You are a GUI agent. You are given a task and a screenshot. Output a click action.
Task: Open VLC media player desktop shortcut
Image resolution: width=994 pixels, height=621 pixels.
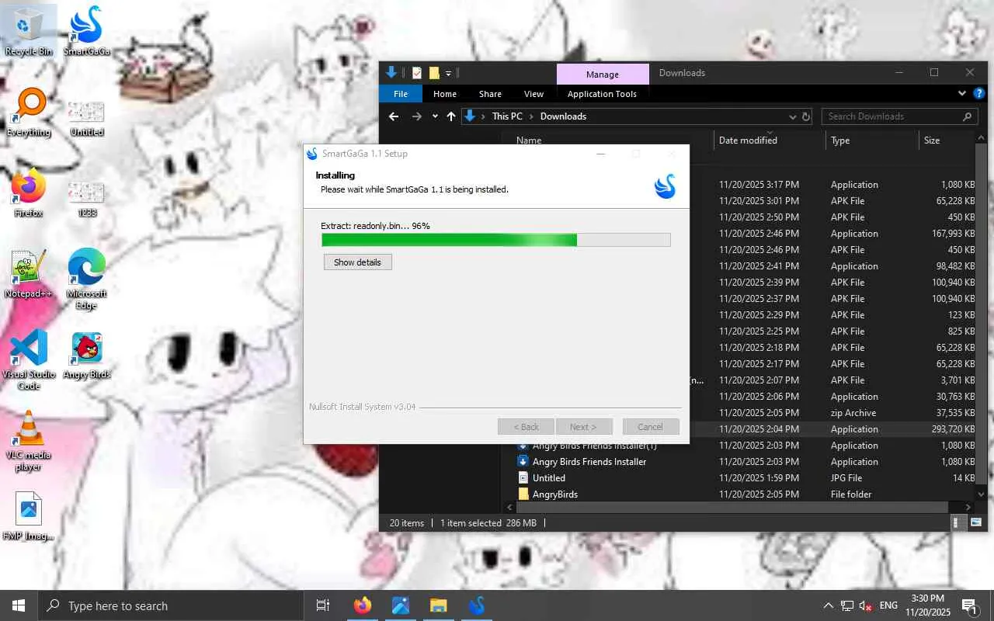click(x=29, y=441)
